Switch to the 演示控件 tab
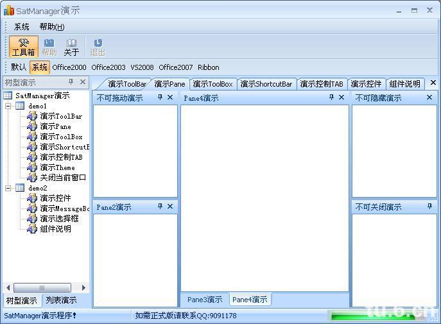This screenshot has height=324, width=441. (x=366, y=84)
